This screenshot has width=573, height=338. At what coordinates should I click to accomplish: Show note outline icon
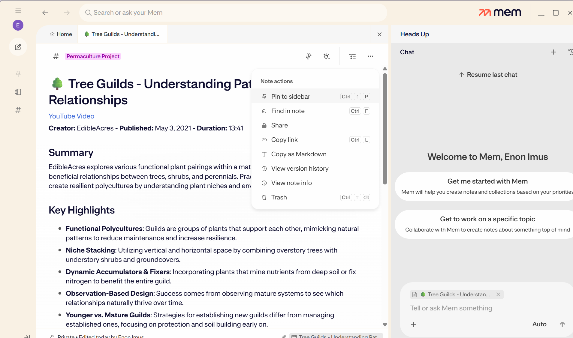click(352, 56)
